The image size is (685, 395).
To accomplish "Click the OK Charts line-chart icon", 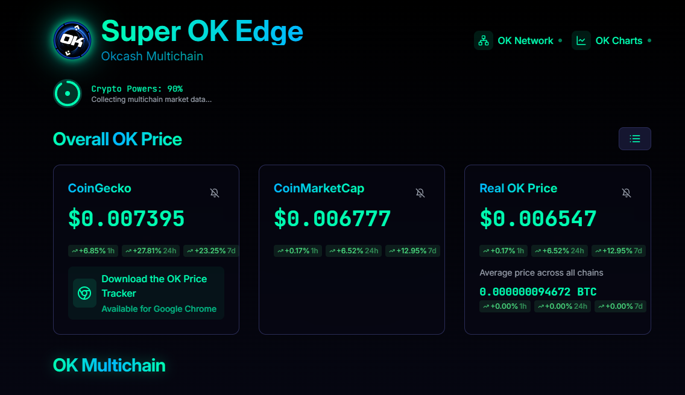I will click(x=580, y=40).
